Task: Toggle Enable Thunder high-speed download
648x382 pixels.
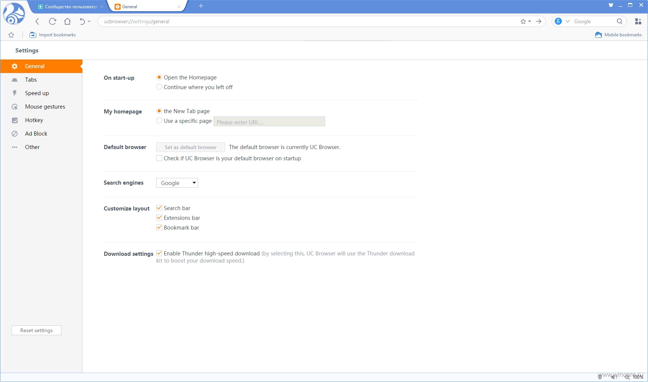Action: (x=159, y=253)
